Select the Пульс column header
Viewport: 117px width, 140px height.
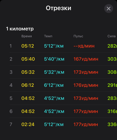click(x=78, y=36)
